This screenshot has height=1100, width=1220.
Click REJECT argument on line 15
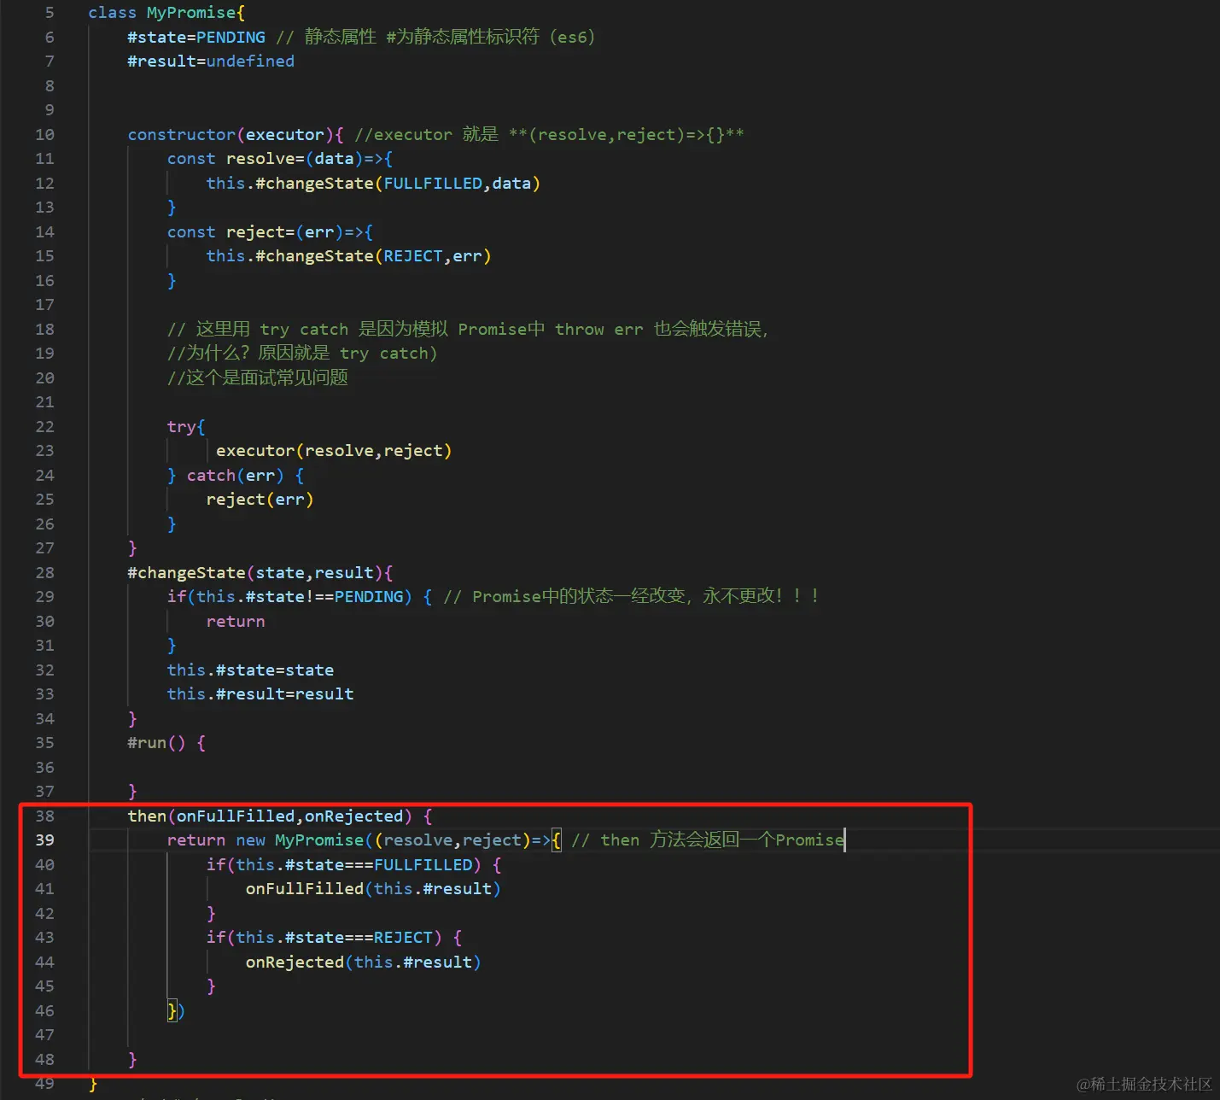(413, 256)
